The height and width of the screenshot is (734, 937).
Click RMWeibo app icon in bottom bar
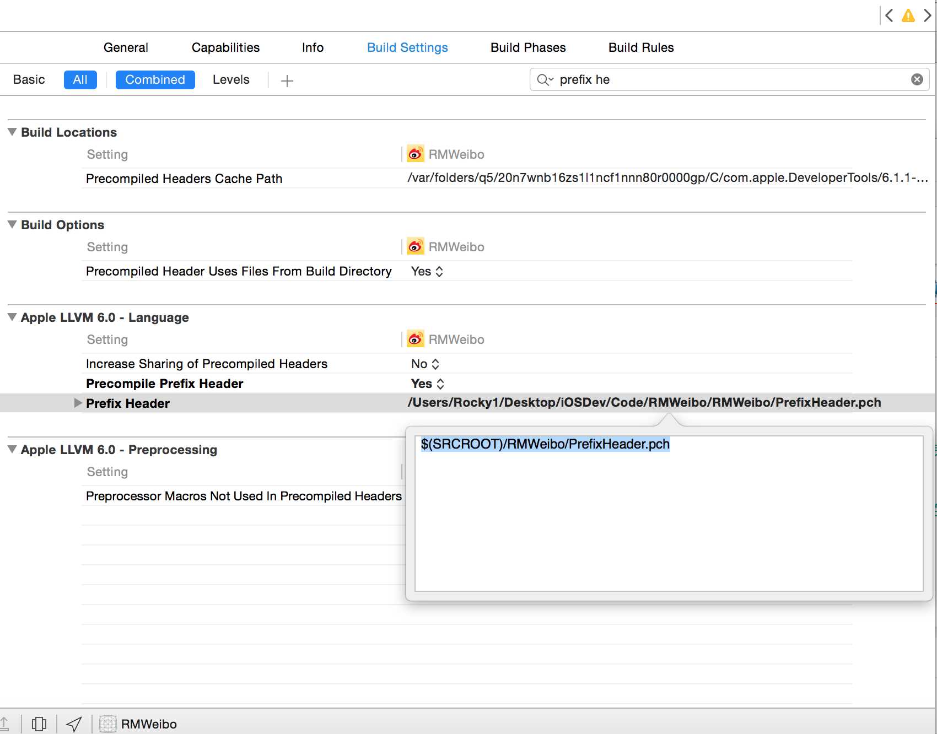click(x=107, y=724)
